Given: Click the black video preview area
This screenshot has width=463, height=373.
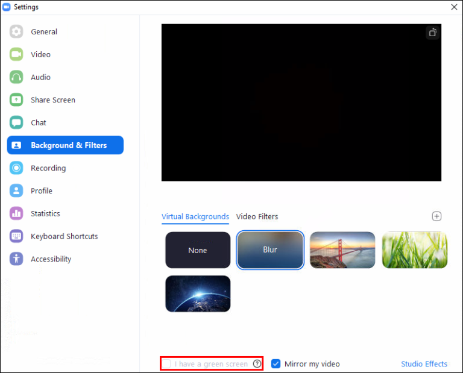Looking at the screenshot, I should [301, 102].
